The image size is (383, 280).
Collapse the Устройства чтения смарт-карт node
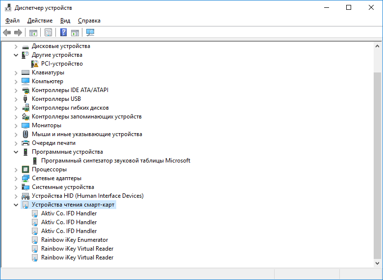click(16, 205)
